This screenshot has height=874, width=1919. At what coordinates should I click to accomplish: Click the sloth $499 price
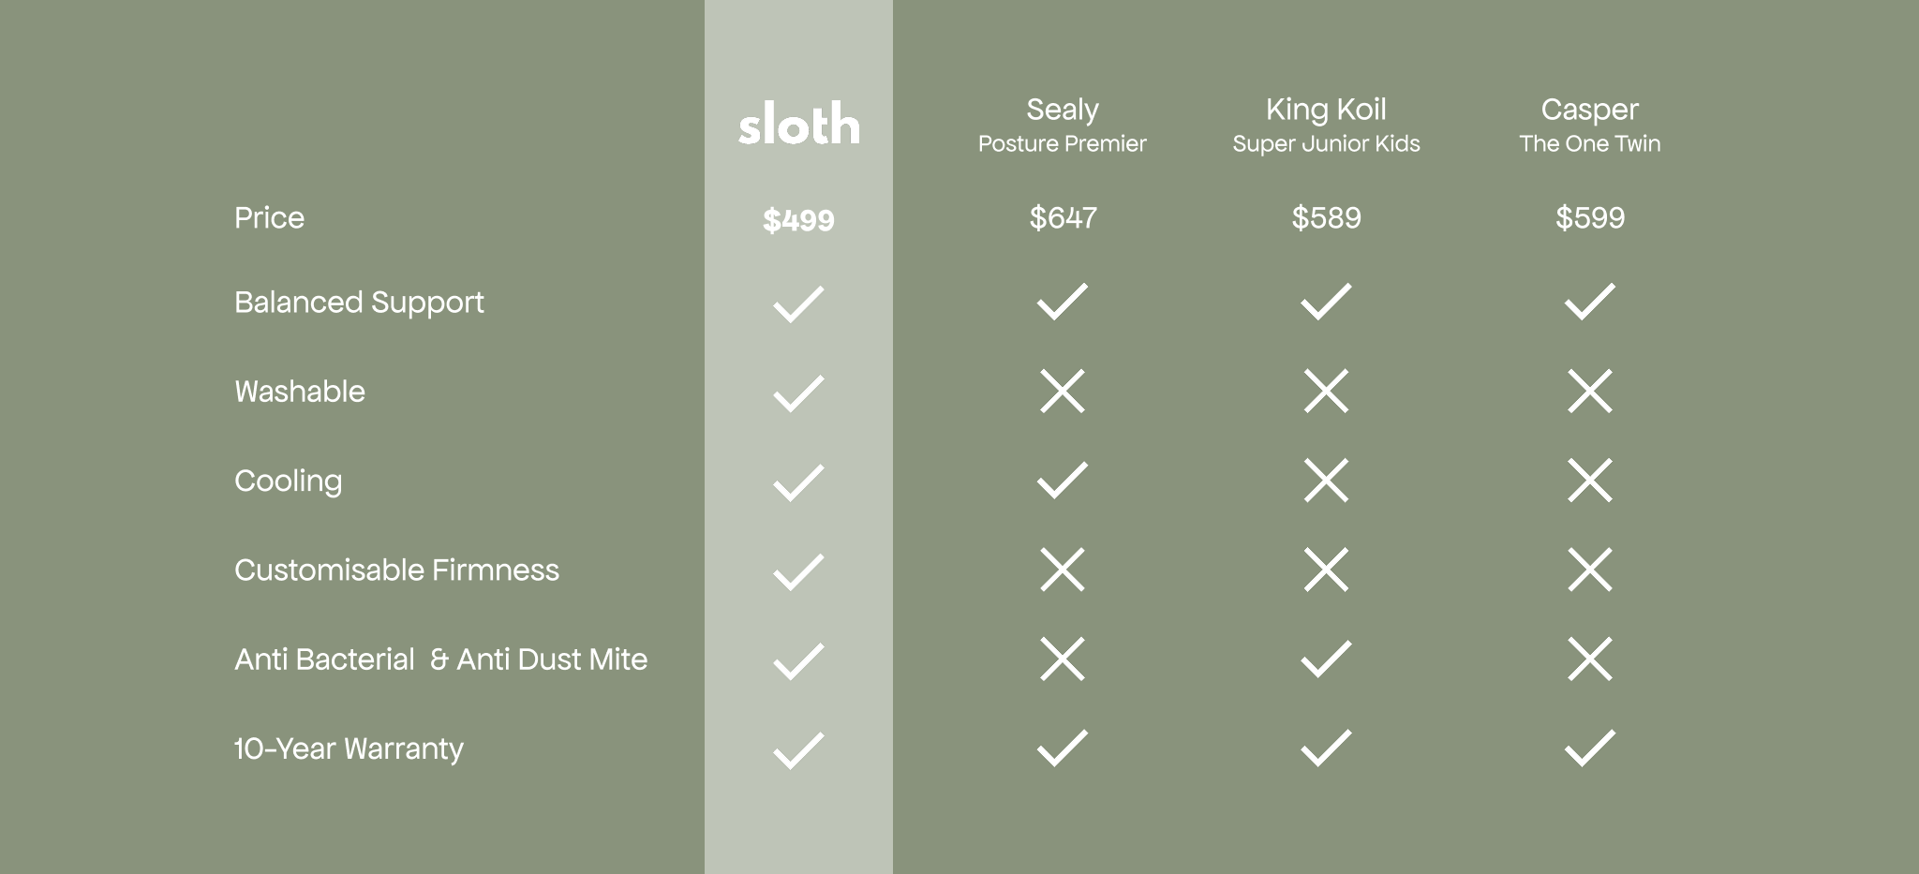coord(798,220)
